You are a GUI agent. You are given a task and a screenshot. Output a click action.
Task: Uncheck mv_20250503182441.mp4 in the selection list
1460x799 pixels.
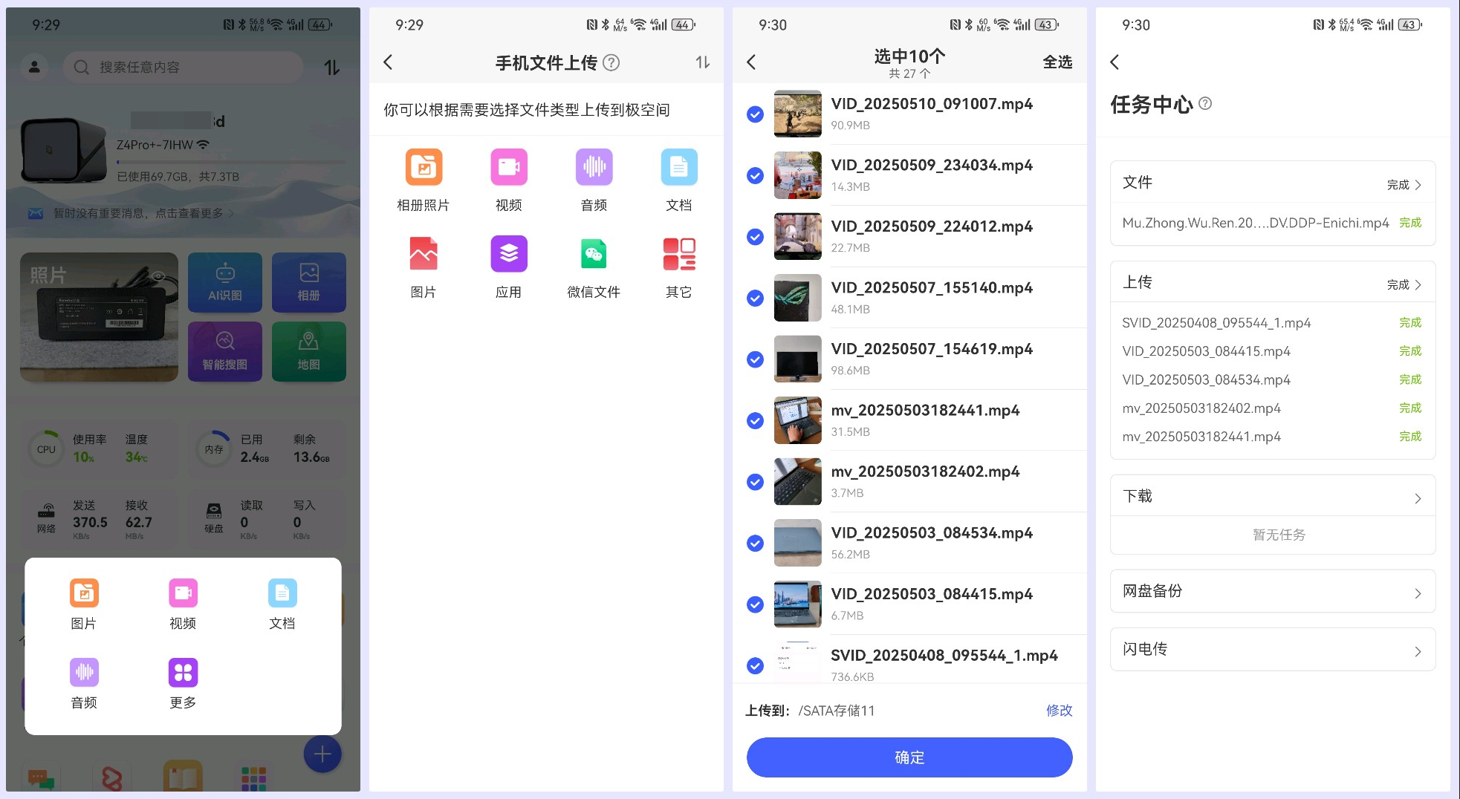click(755, 421)
